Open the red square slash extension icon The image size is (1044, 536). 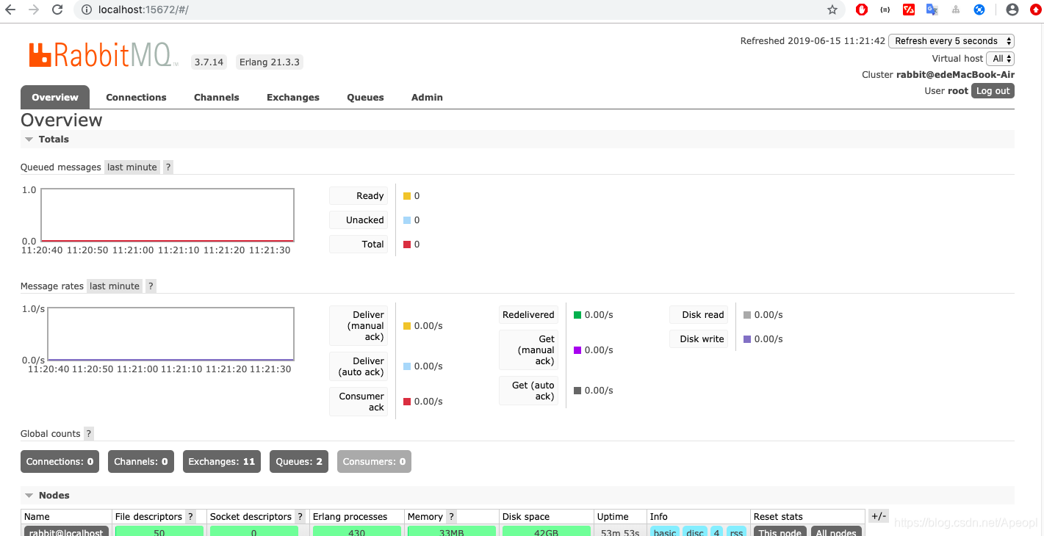pos(909,10)
